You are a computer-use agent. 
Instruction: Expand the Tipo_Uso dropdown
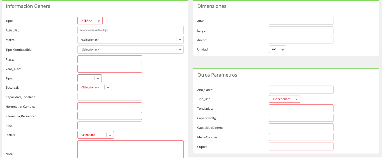coord(285,99)
